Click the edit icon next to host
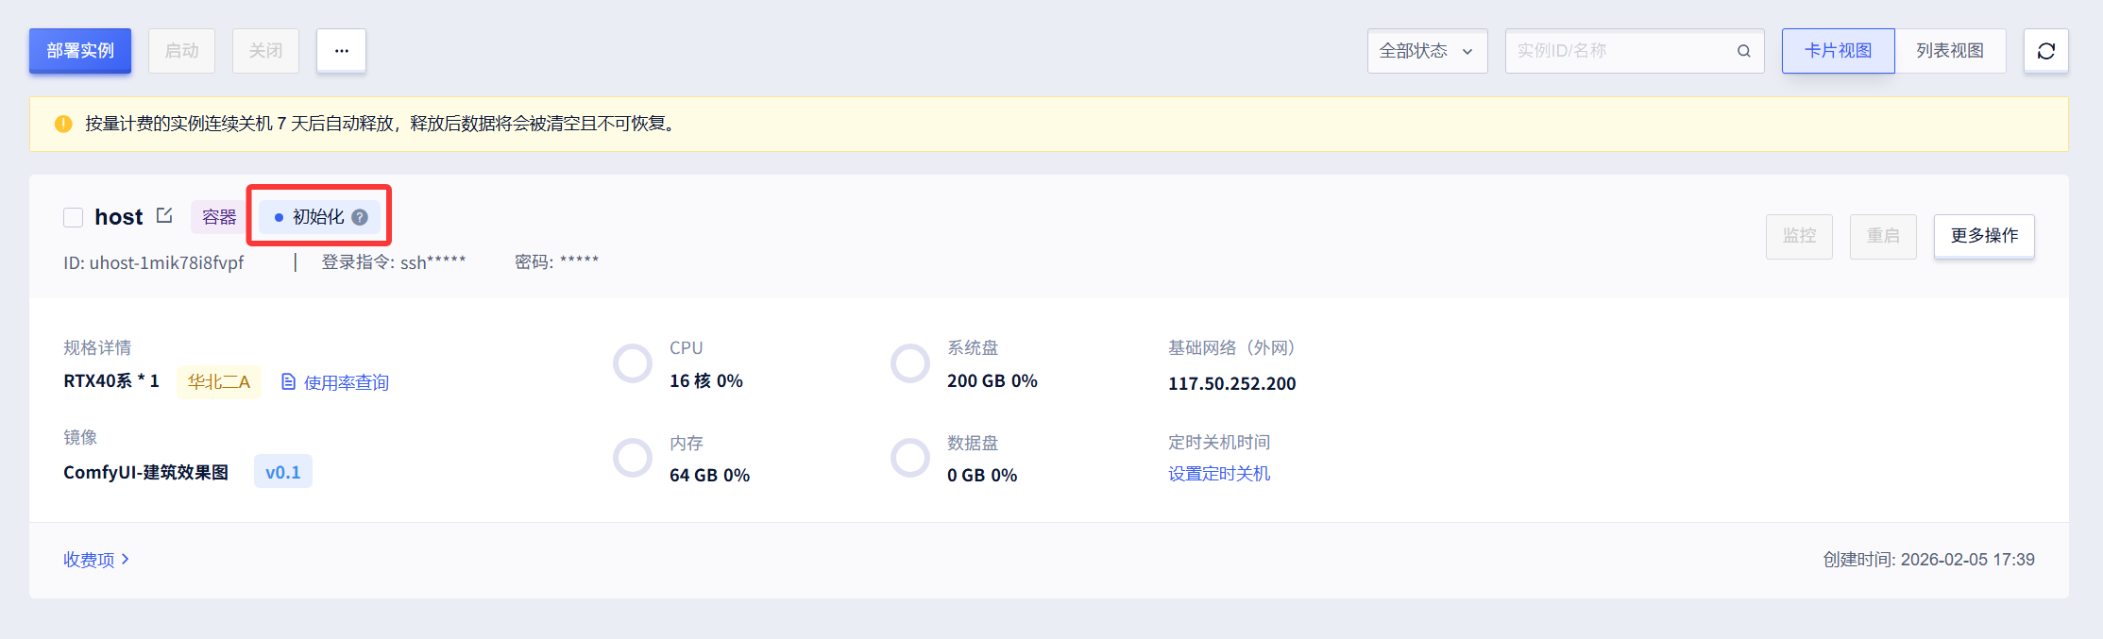This screenshot has width=2103, height=639. [164, 215]
